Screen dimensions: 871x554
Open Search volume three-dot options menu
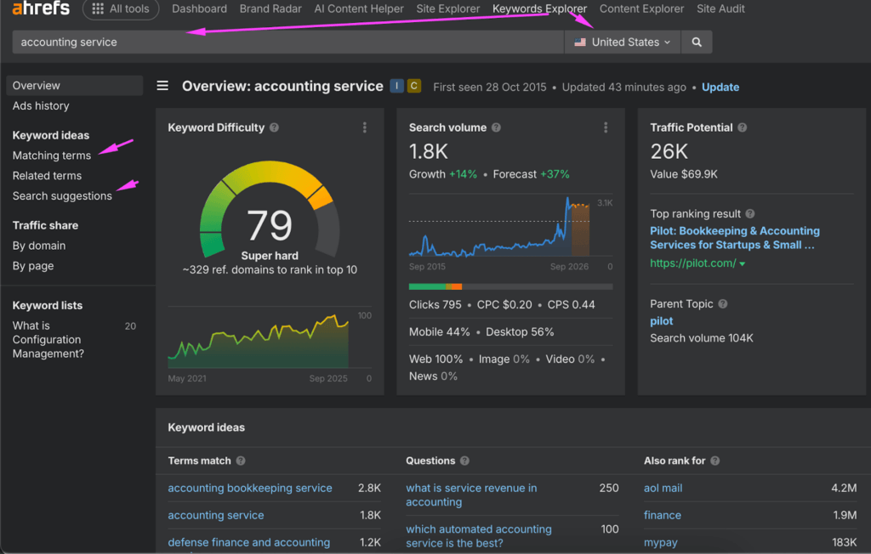coord(606,128)
